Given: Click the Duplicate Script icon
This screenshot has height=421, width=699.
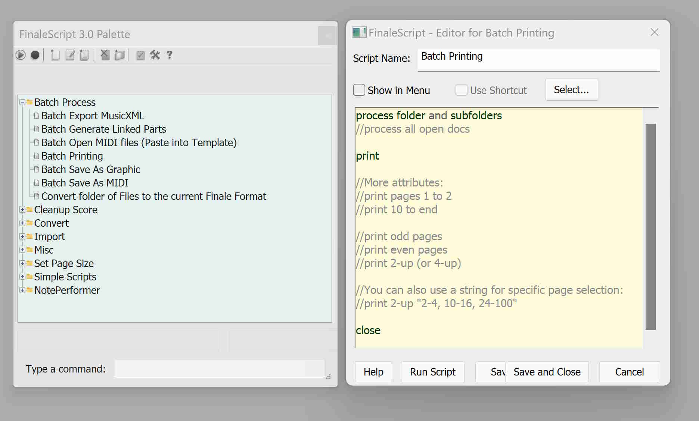Looking at the screenshot, I should tap(84, 55).
